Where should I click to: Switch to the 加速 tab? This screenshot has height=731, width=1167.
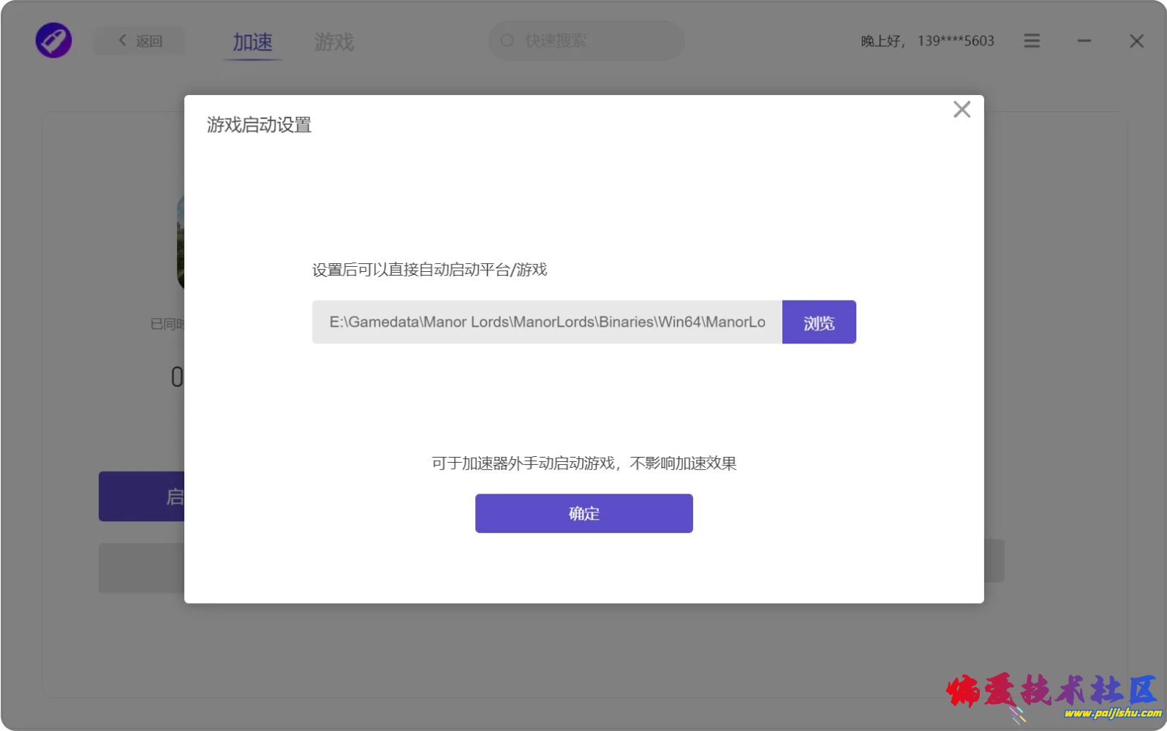click(x=252, y=42)
